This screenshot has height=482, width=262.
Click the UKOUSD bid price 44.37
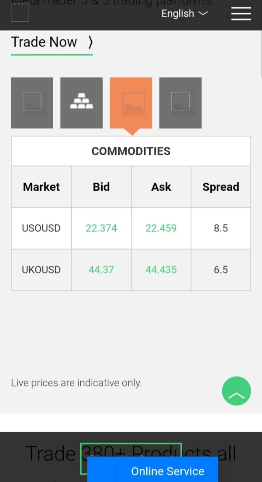point(101,269)
